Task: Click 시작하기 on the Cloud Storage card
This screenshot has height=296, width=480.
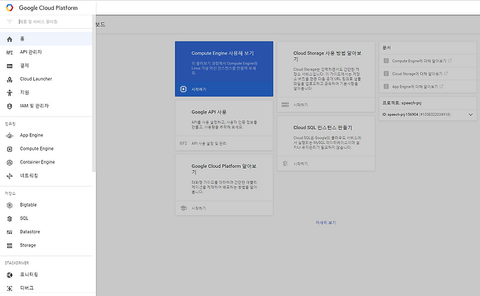Action: point(301,105)
